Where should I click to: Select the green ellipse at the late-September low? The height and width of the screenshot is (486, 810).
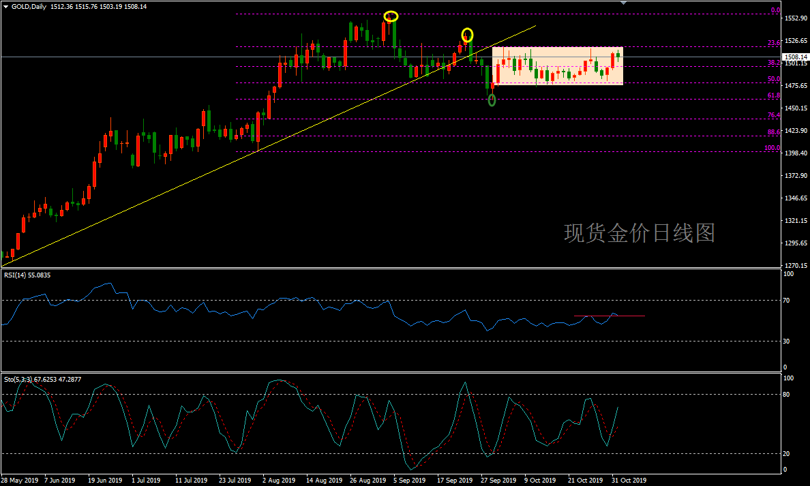[x=492, y=100]
